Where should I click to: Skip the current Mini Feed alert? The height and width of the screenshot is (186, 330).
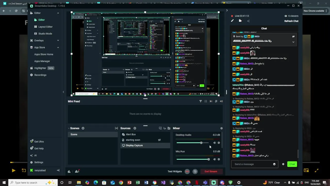(211, 102)
